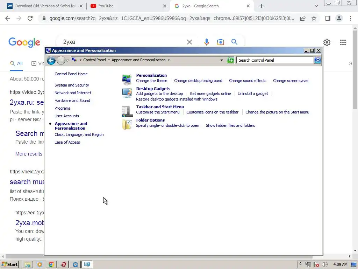Click the Control Panel forward arrow button
The image size is (358, 269).
[61, 60]
